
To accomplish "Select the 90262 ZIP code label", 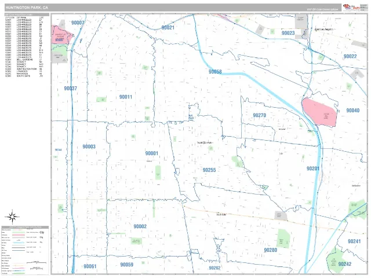I will 214,268.
